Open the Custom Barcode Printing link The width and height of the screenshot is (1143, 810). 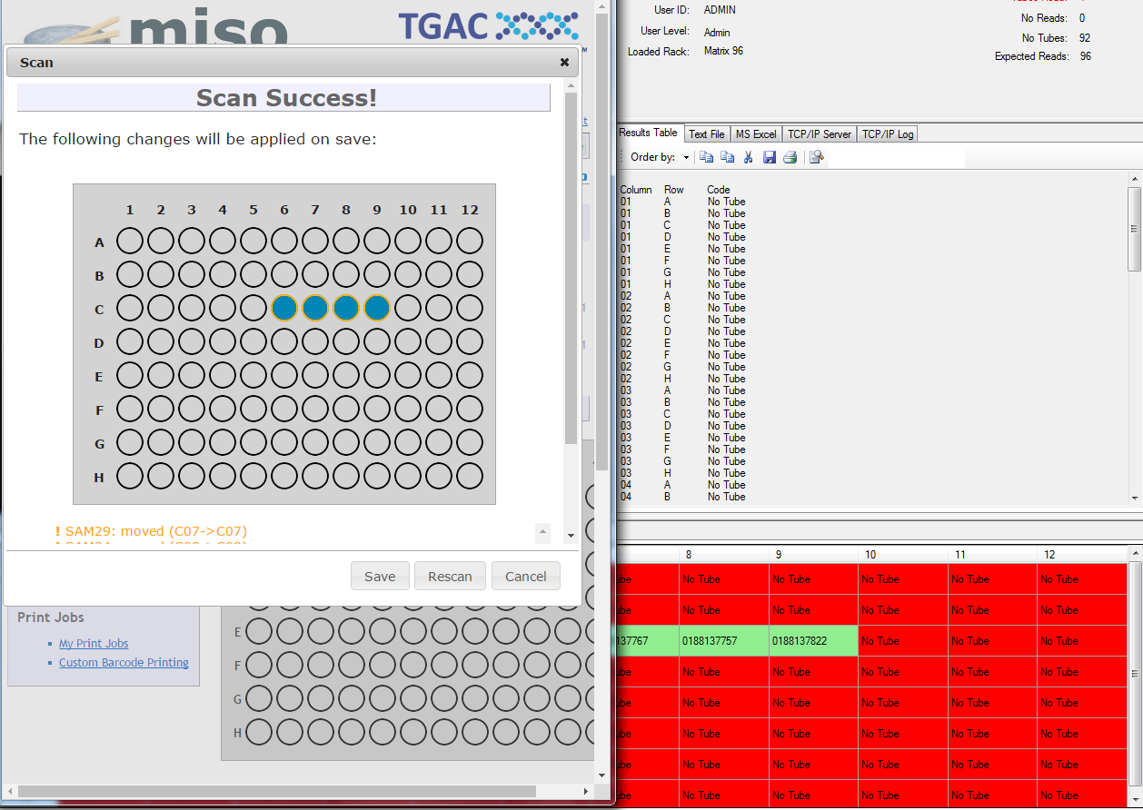click(124, 662)
